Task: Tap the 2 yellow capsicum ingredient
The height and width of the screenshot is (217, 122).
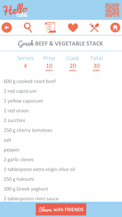Action: tap(23, 101)
